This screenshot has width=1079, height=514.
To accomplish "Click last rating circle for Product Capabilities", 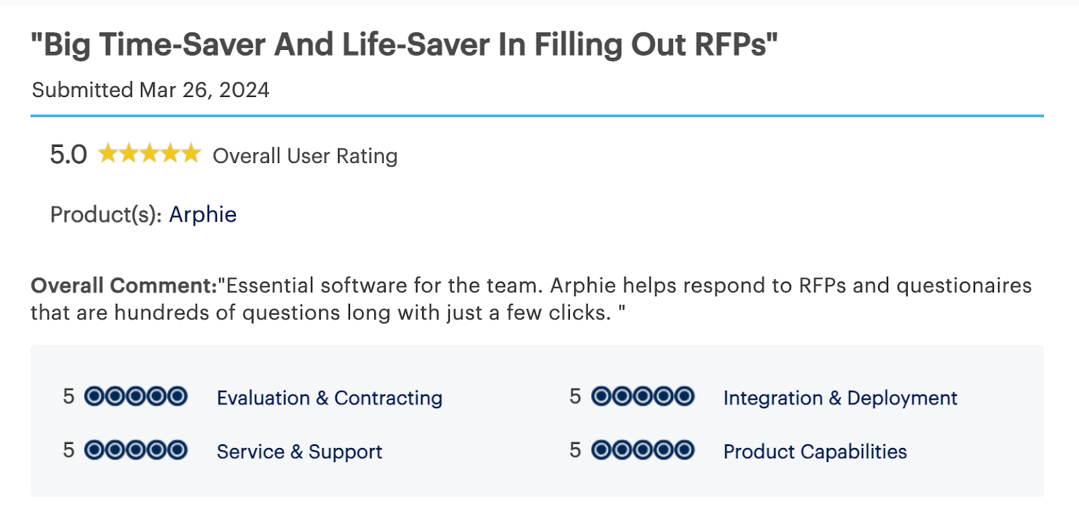I will pyautogui.click(x=684, y=449).
